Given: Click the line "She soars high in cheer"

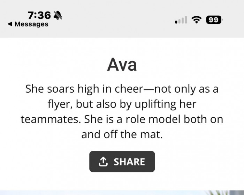Looking at the screenshot, I should pos(84,89).
